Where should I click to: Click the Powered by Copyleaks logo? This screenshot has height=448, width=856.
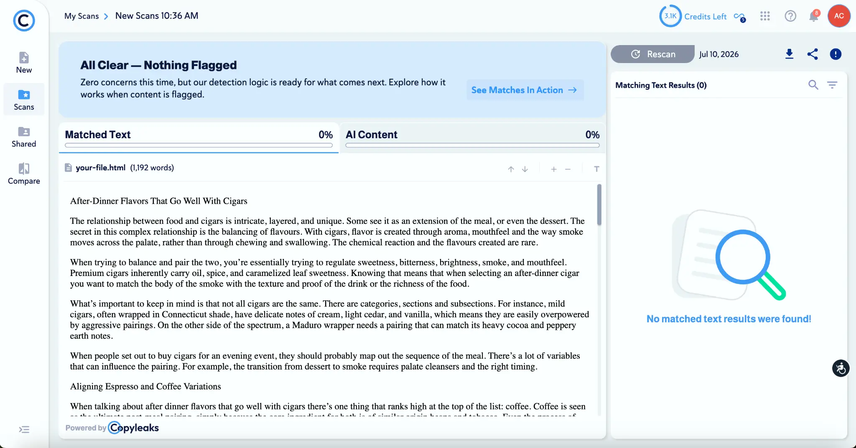click(112, 428)
